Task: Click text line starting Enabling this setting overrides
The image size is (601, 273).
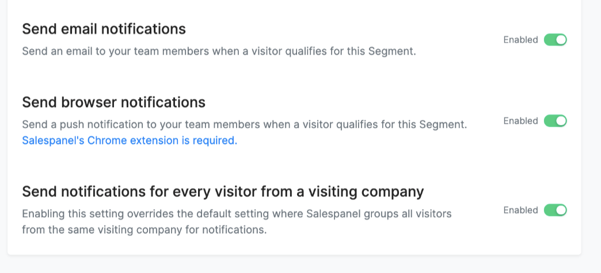Action: (x=237, y=214)
